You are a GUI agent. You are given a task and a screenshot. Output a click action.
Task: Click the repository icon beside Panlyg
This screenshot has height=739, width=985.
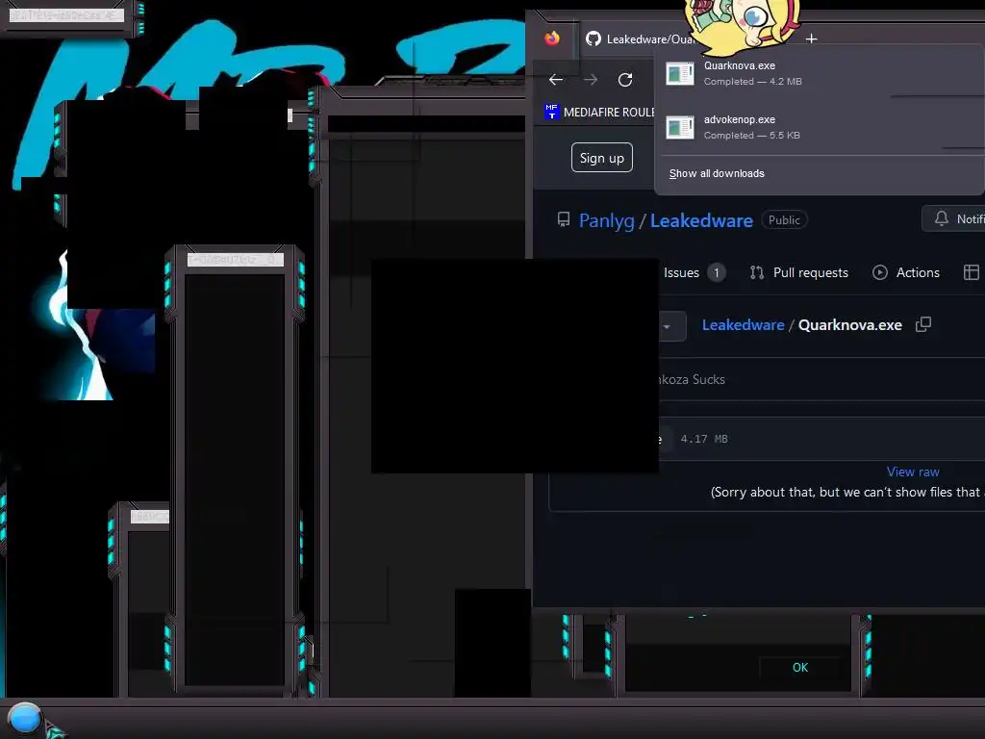pos(564,220)
